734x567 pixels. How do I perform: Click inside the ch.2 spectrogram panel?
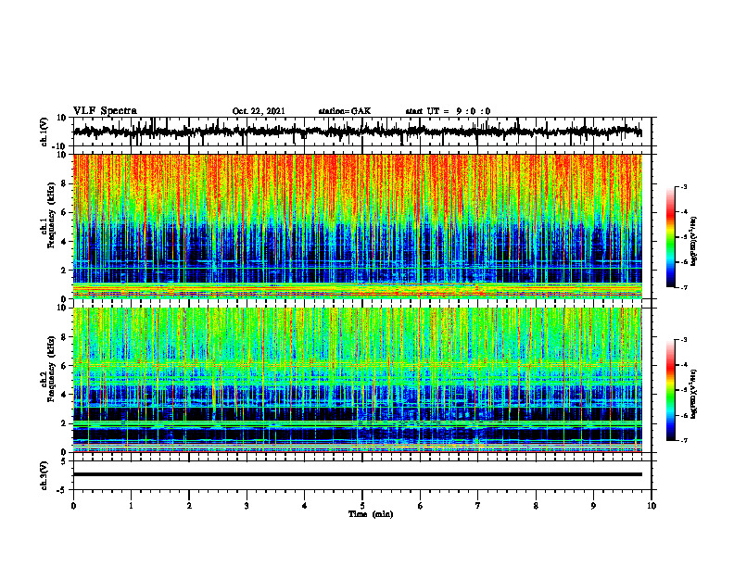(x=358, y=380)
